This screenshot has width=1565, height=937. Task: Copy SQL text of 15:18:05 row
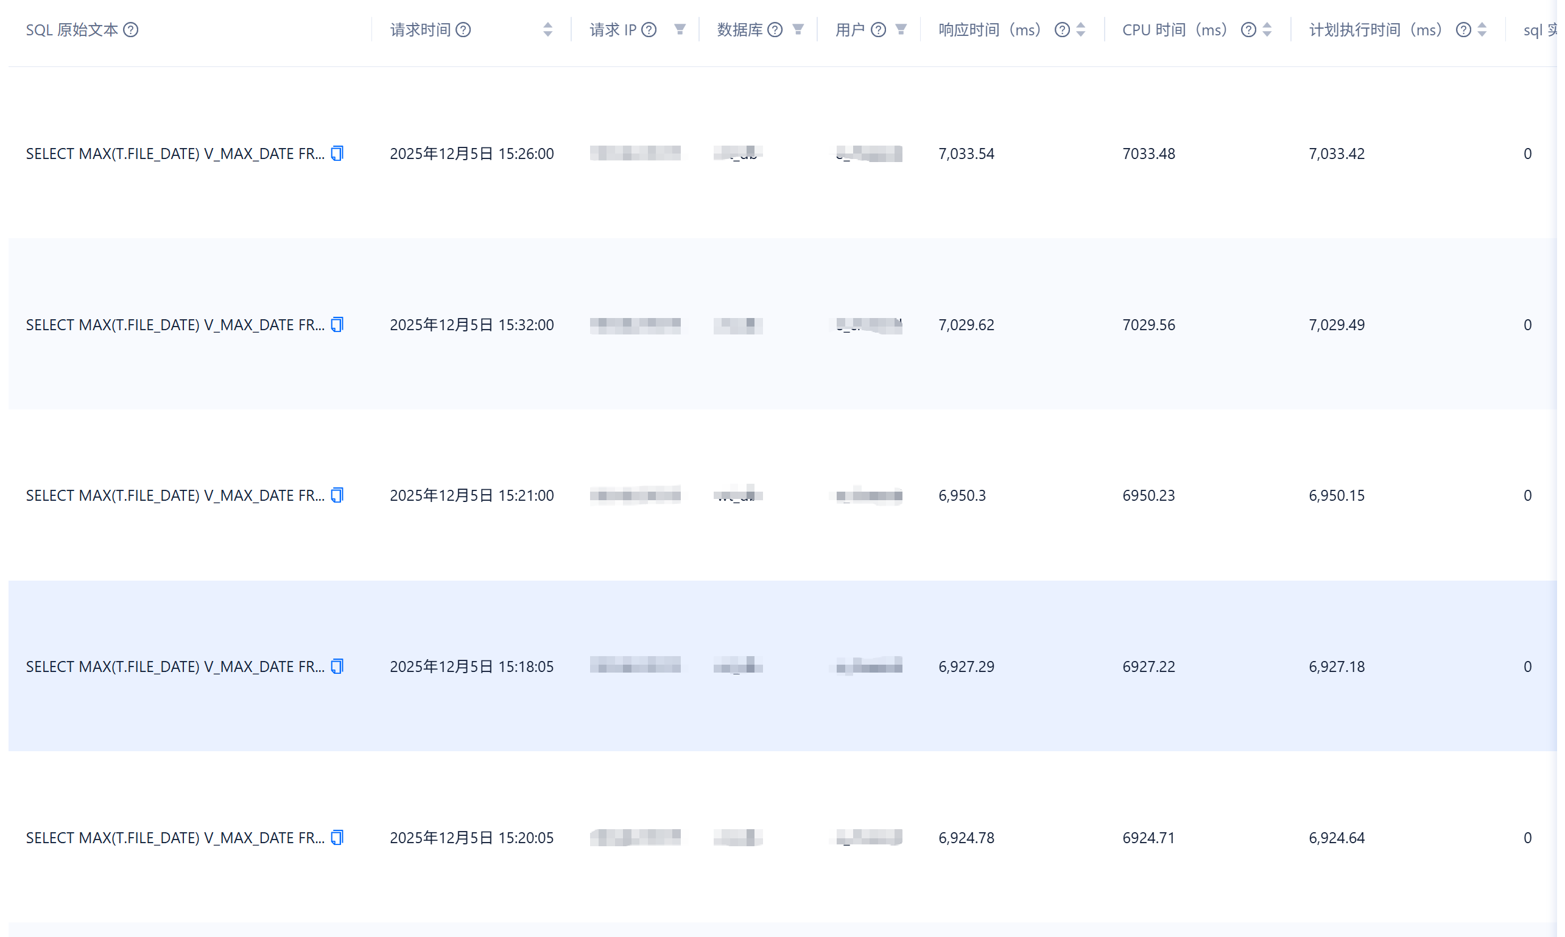click(x=337, y=666)
